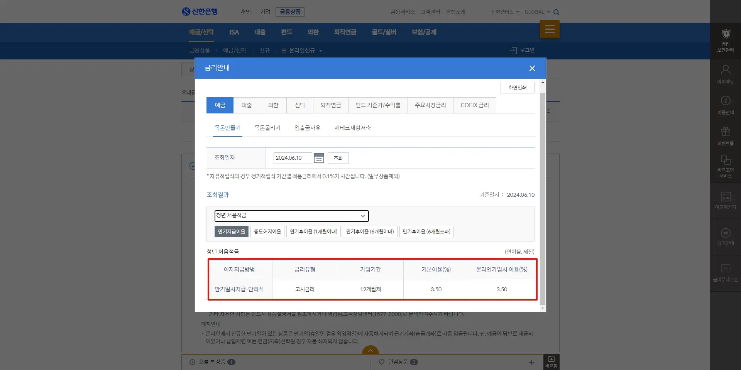Click the 로그인 login icon link
741x370 pixels.
point(522,50)
